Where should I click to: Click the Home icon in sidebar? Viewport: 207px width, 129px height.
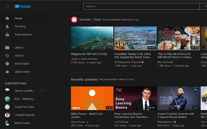point(7,18)
